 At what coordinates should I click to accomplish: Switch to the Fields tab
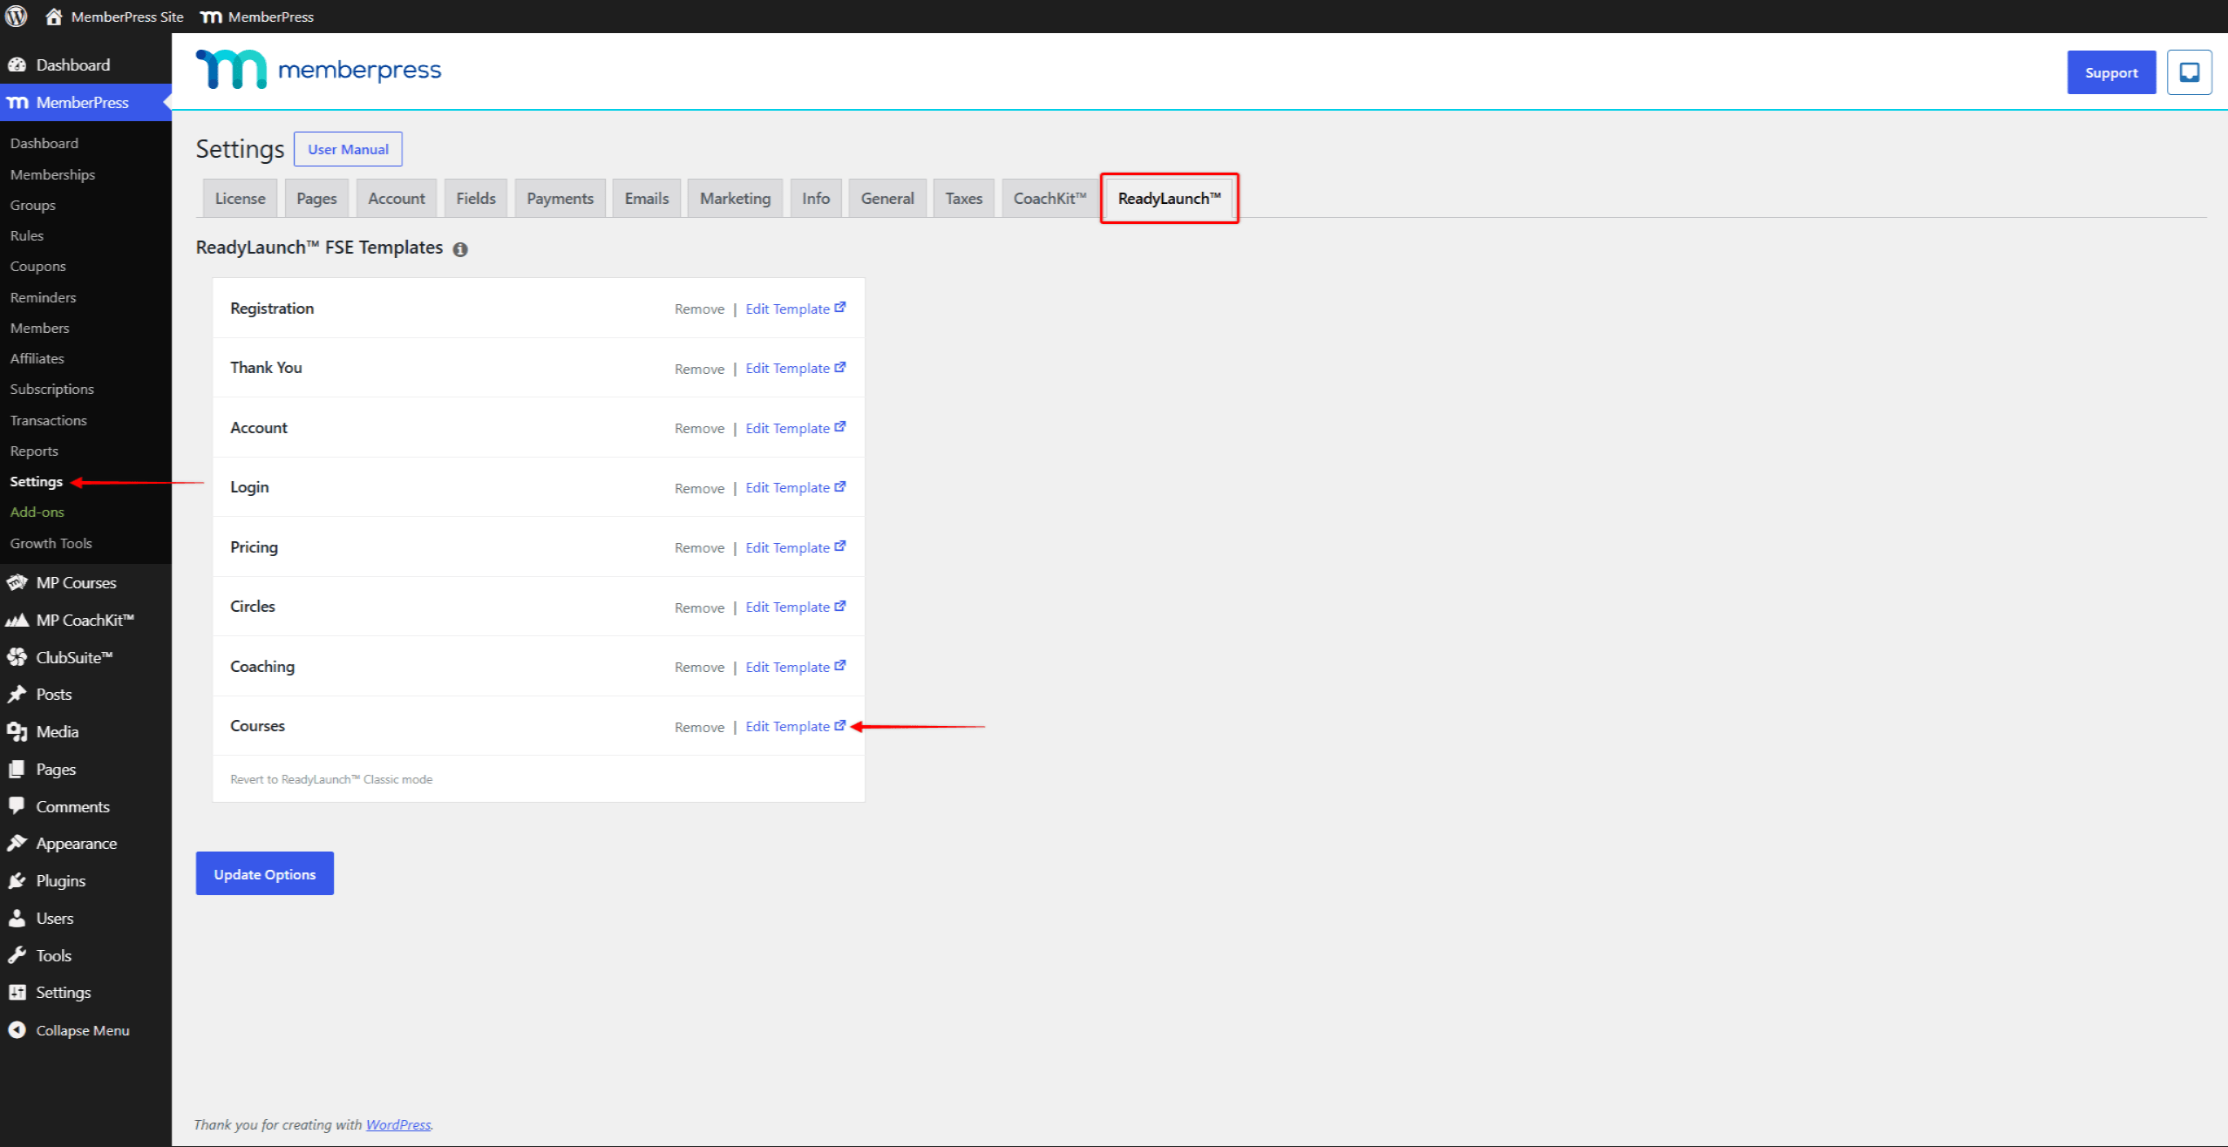(x=476, y=199)
